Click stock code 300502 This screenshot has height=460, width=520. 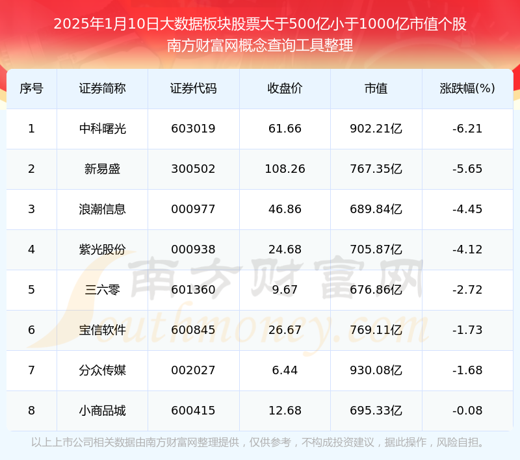tap(193, 169)
